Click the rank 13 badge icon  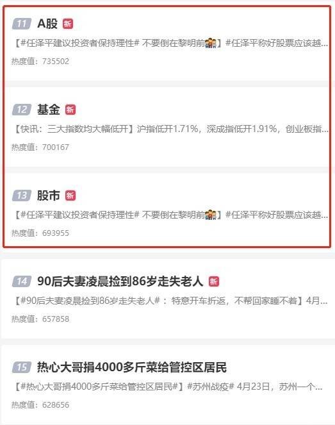(22, 196)
